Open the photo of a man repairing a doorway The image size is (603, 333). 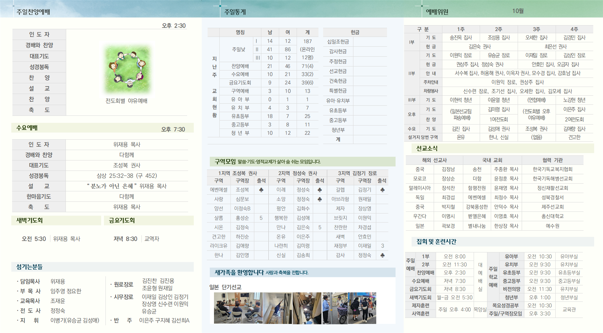[x=307, y=308]
